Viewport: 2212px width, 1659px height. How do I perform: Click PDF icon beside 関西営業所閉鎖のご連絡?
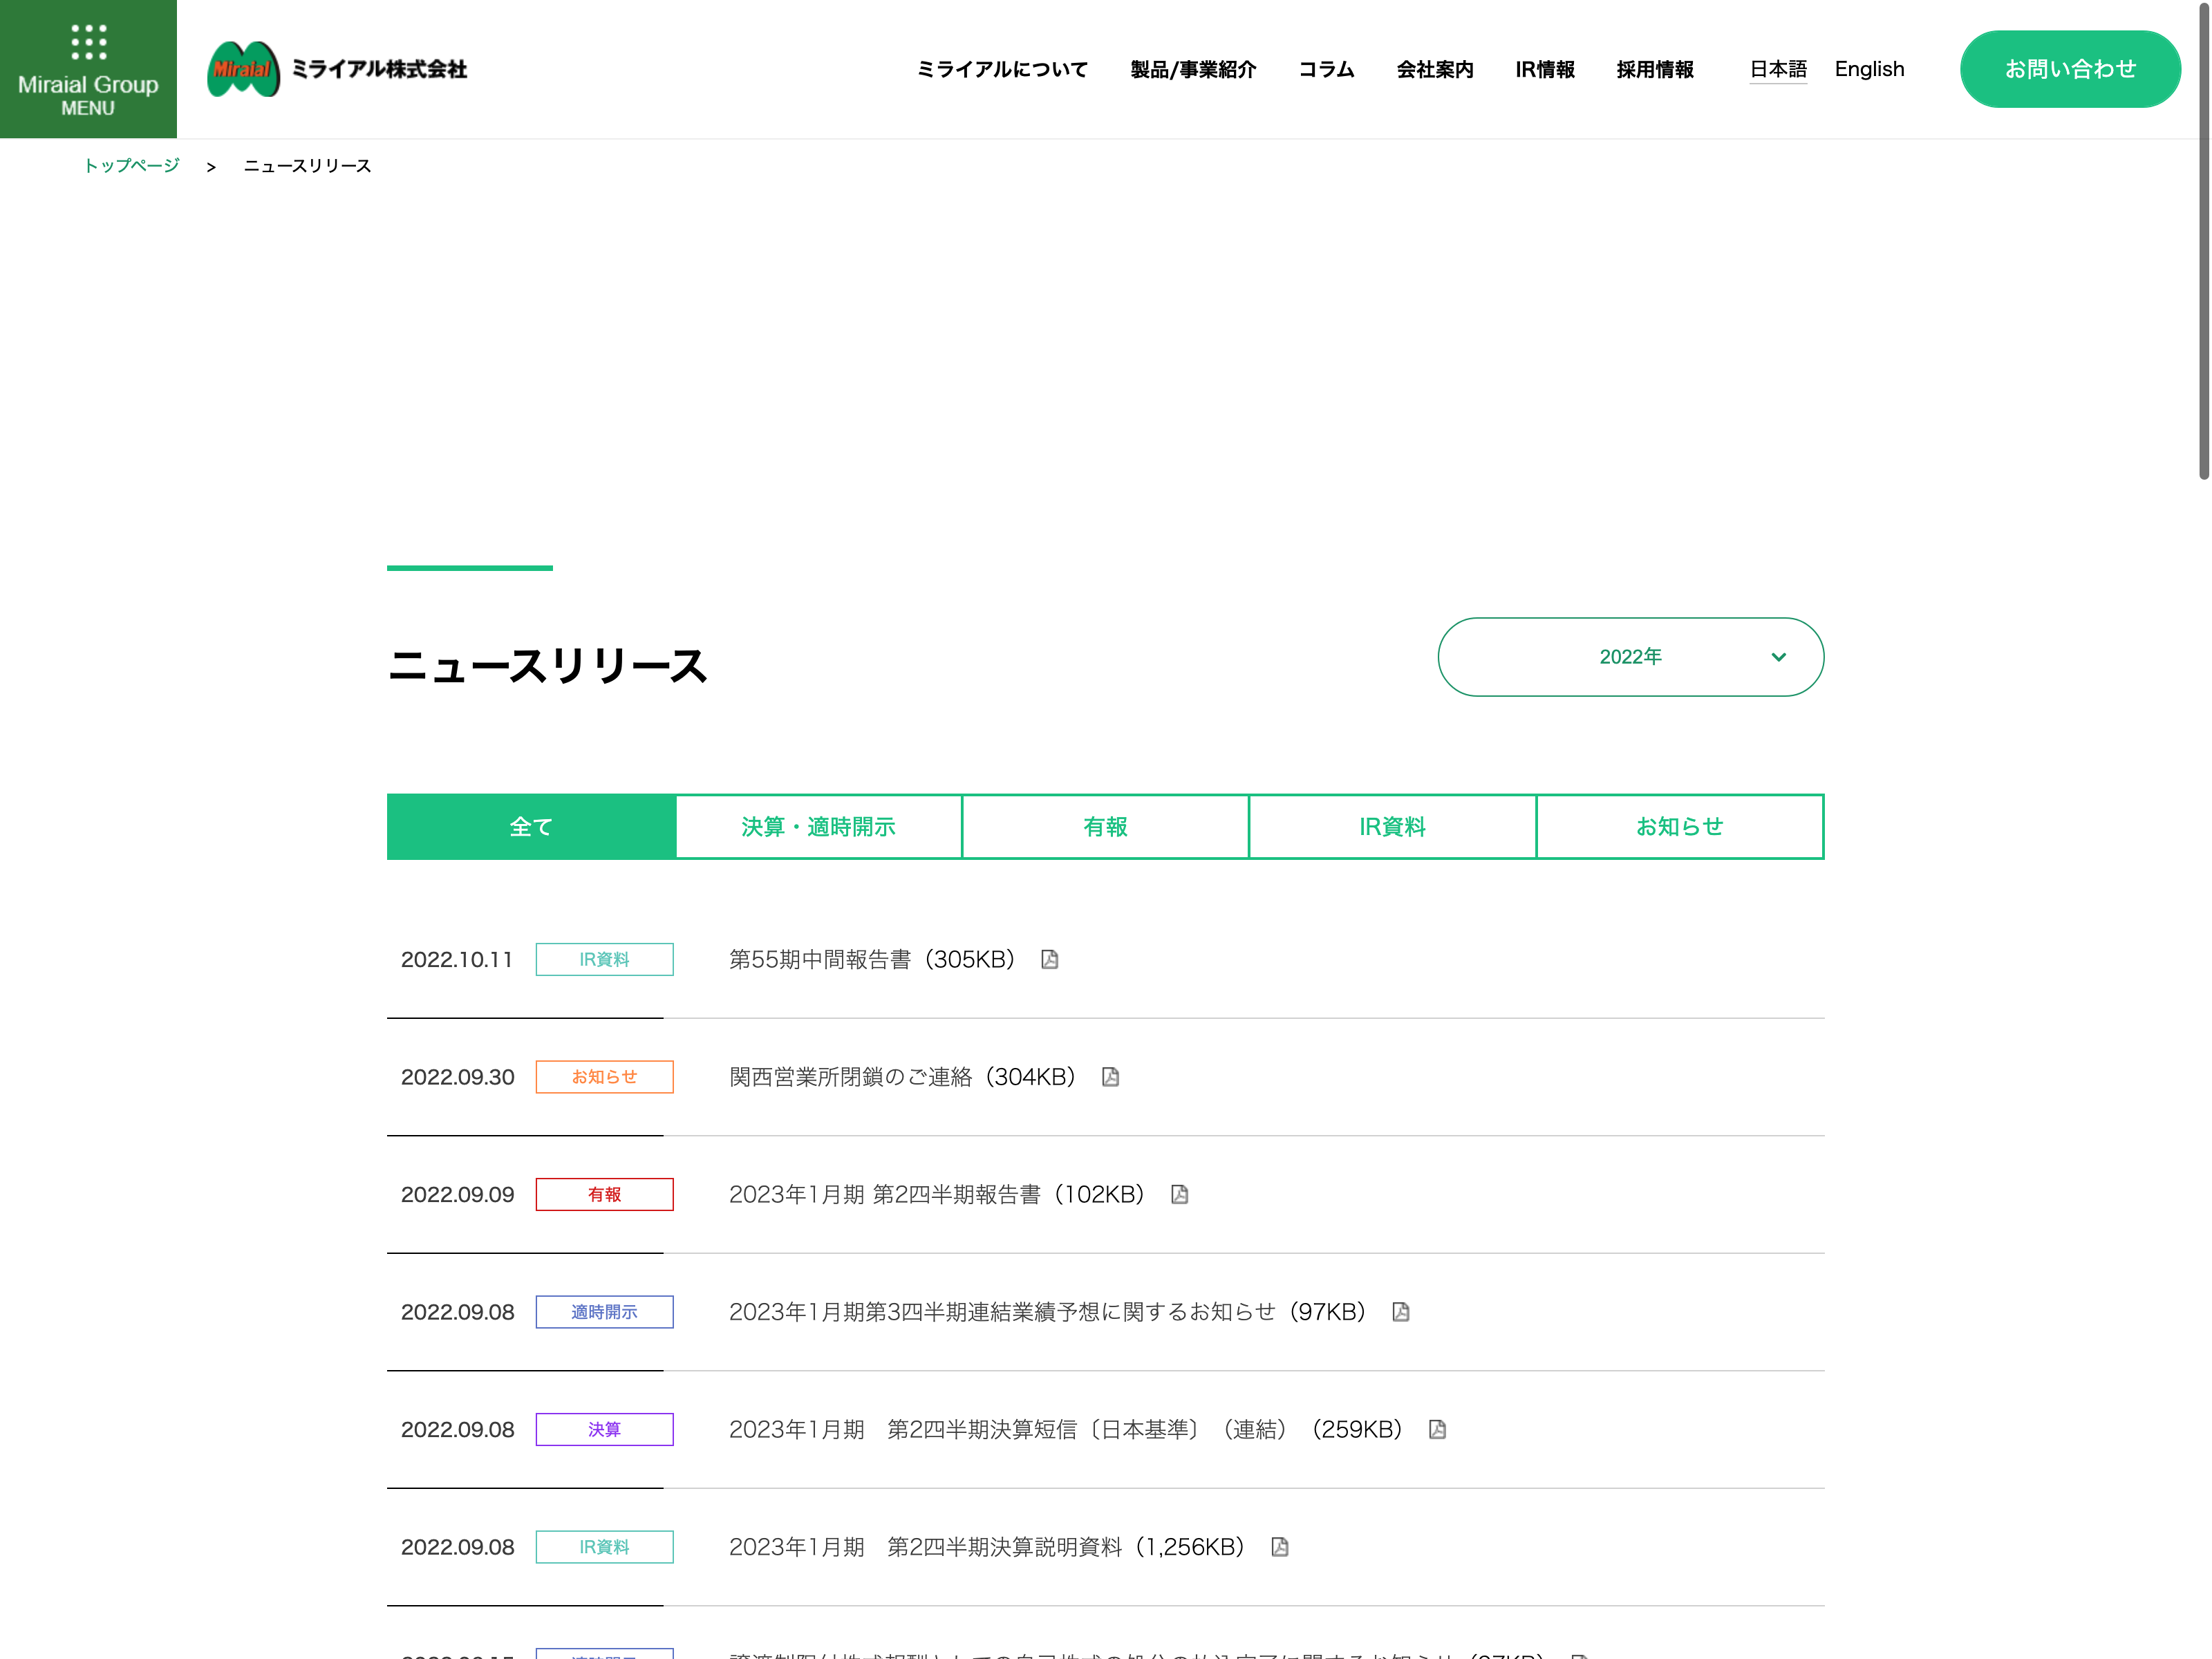pyautogui.click(x=1110, y=1077)
